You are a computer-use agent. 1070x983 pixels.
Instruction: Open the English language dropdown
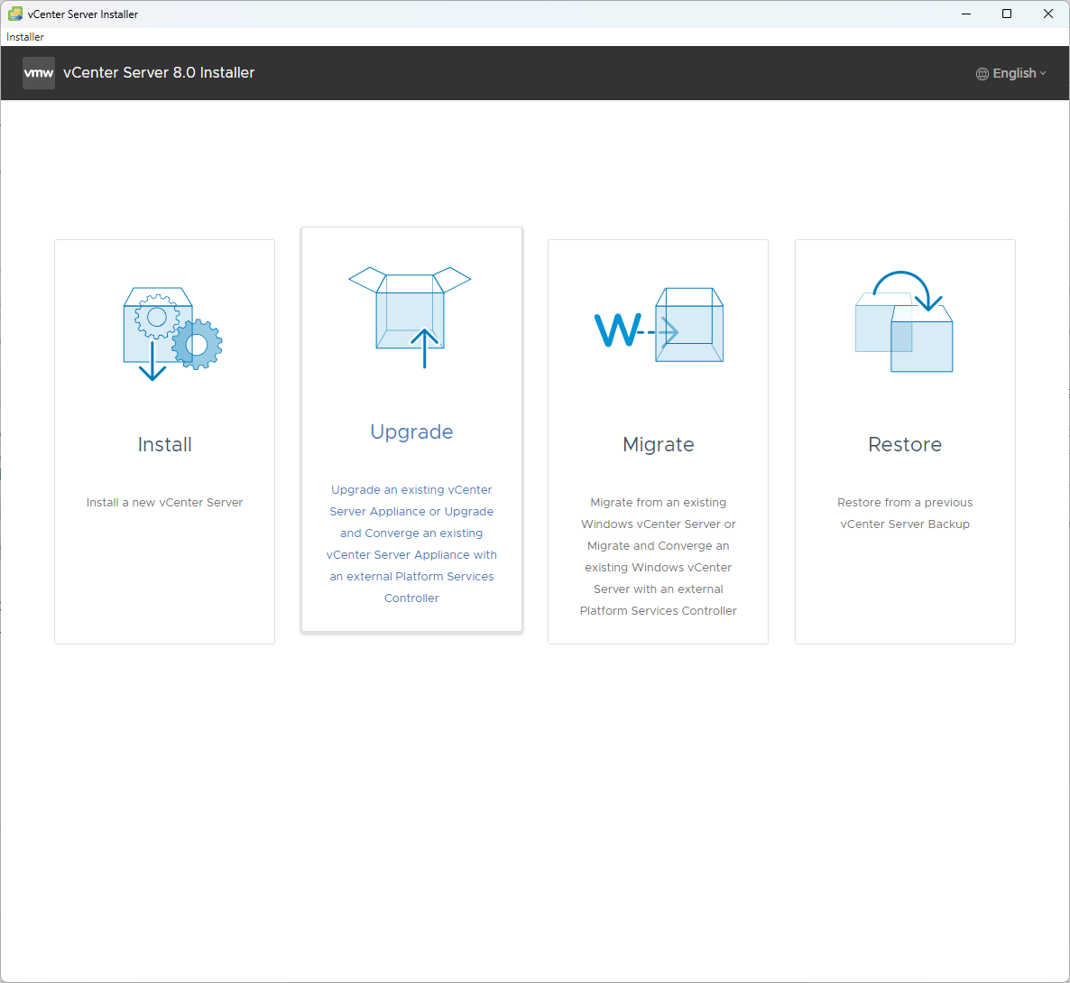click(x=1014, y=73)
